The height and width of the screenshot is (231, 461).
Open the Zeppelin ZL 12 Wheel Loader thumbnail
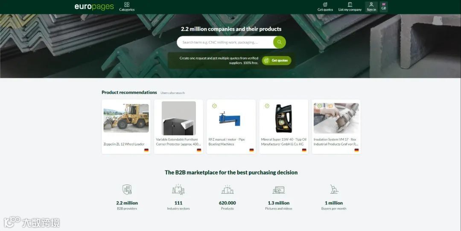126,118
